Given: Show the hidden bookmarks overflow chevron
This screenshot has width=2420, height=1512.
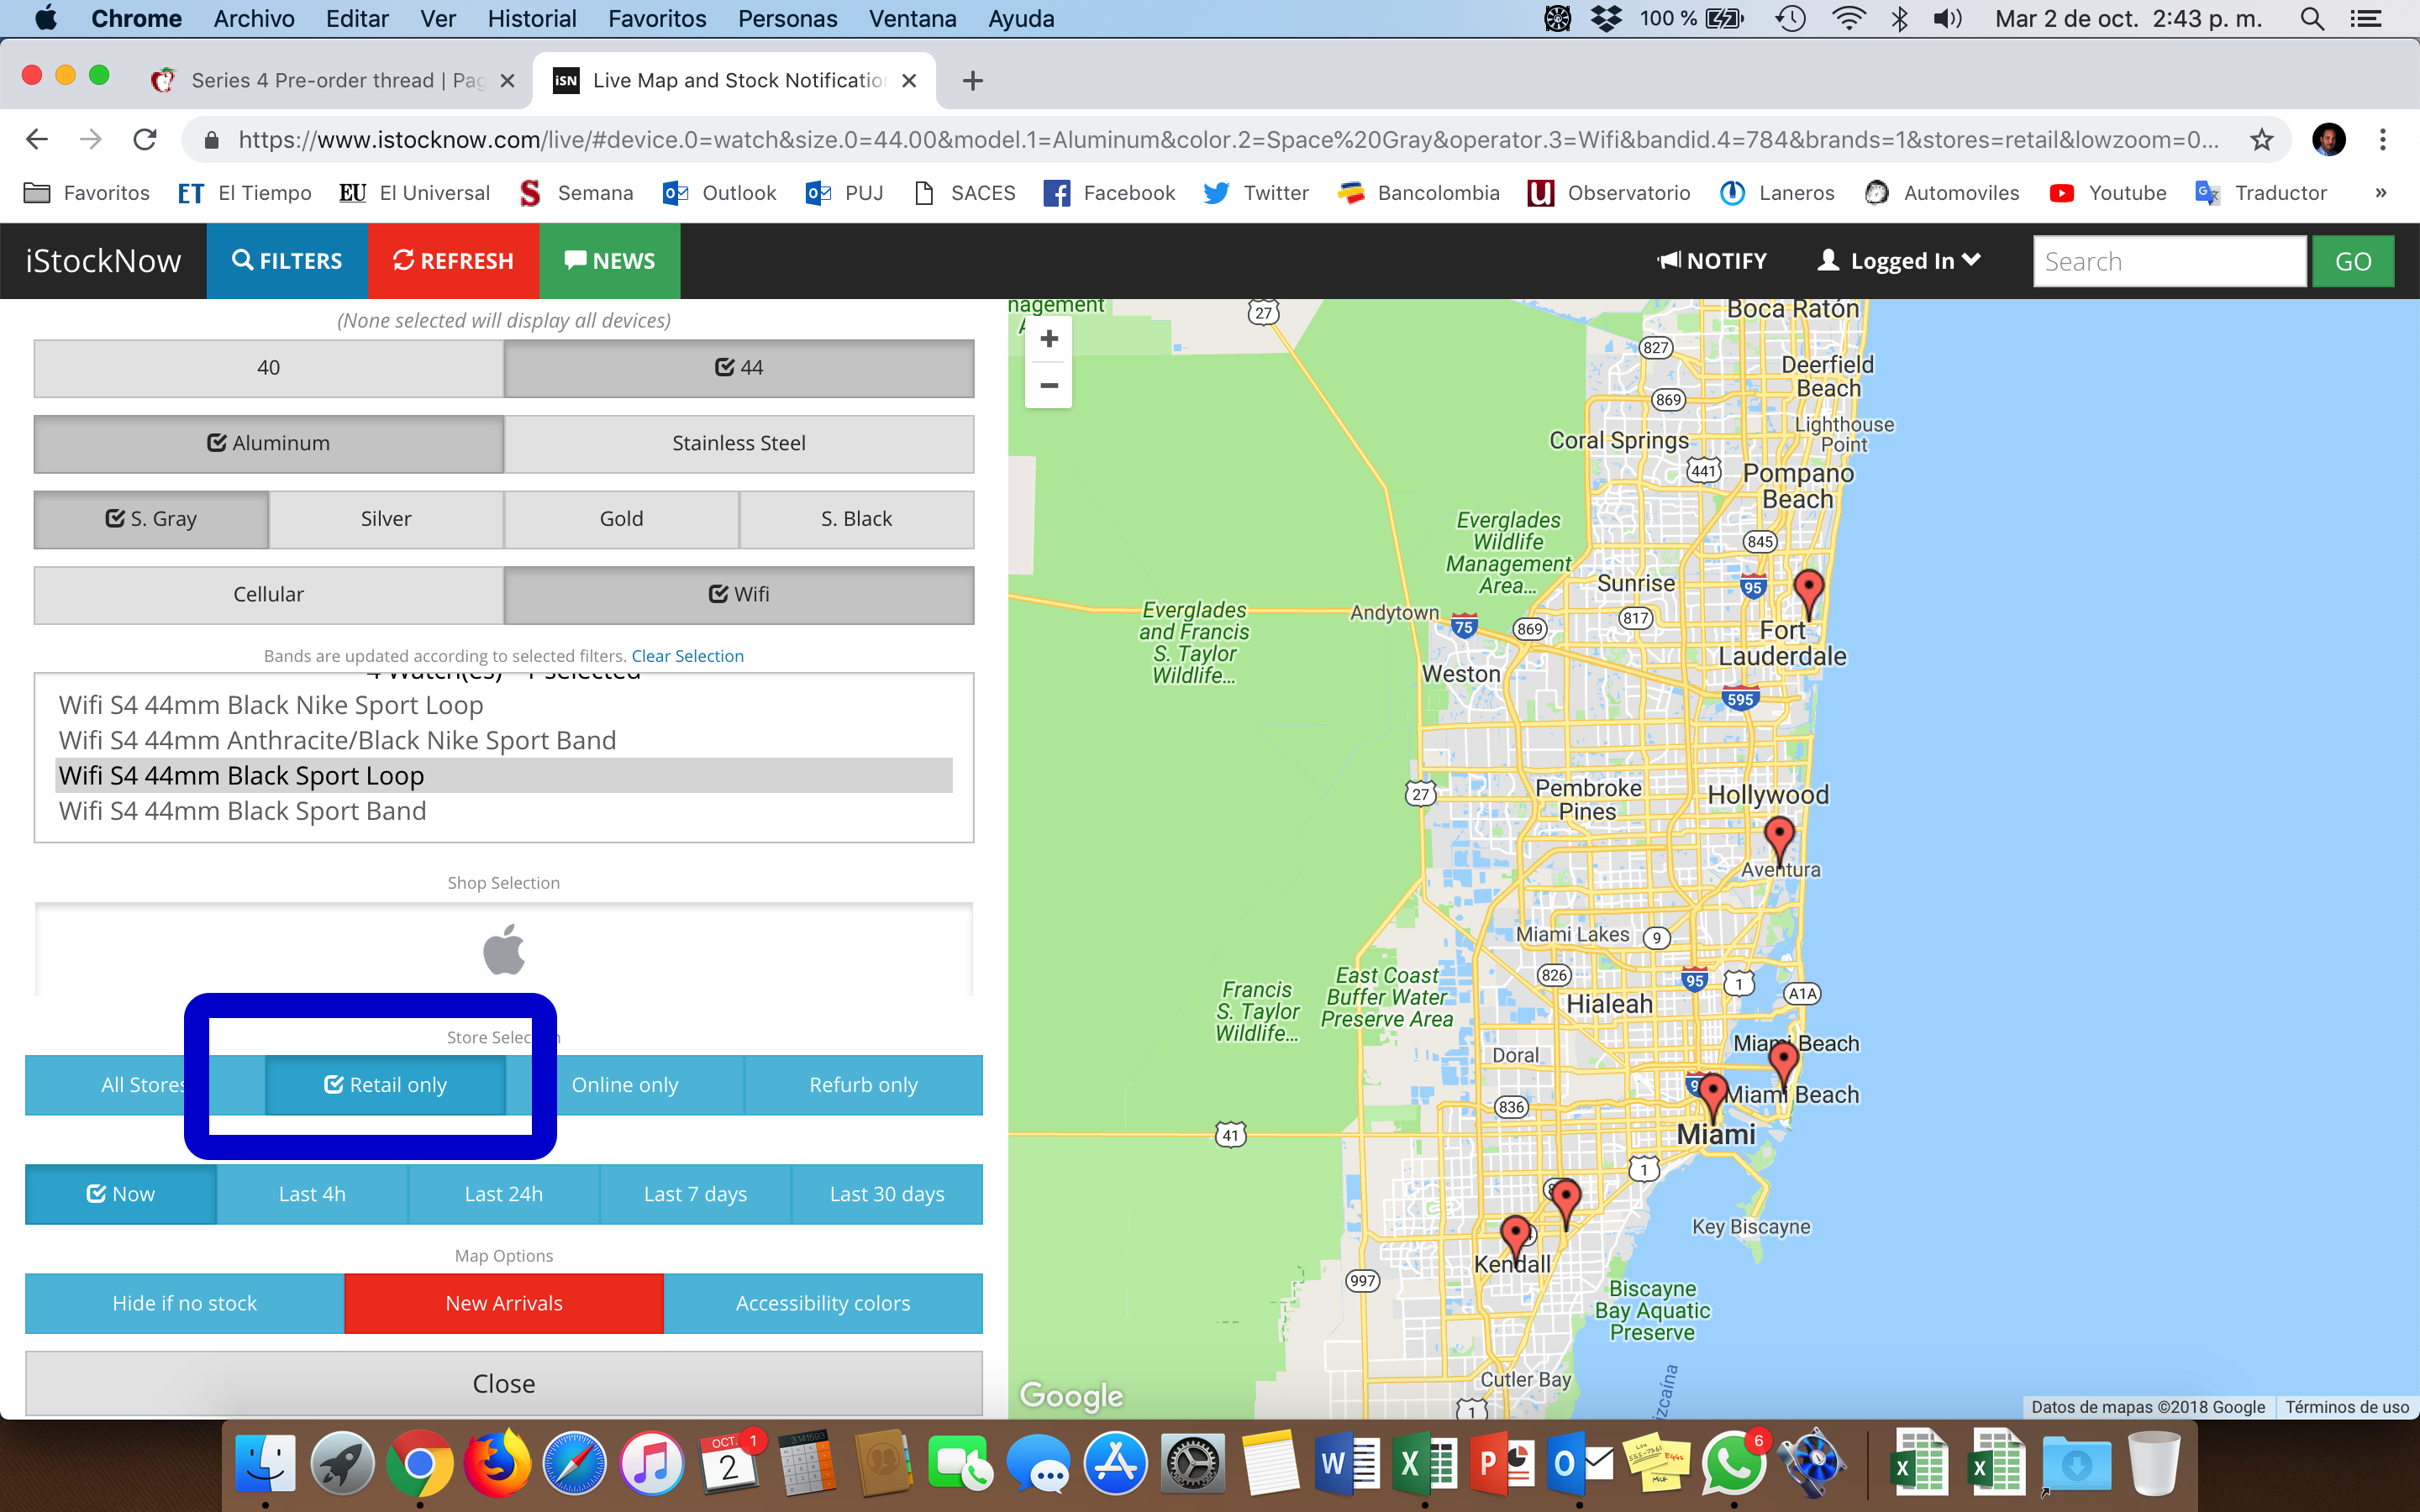Looking at the screenshot, I should tap(2380, 193).
